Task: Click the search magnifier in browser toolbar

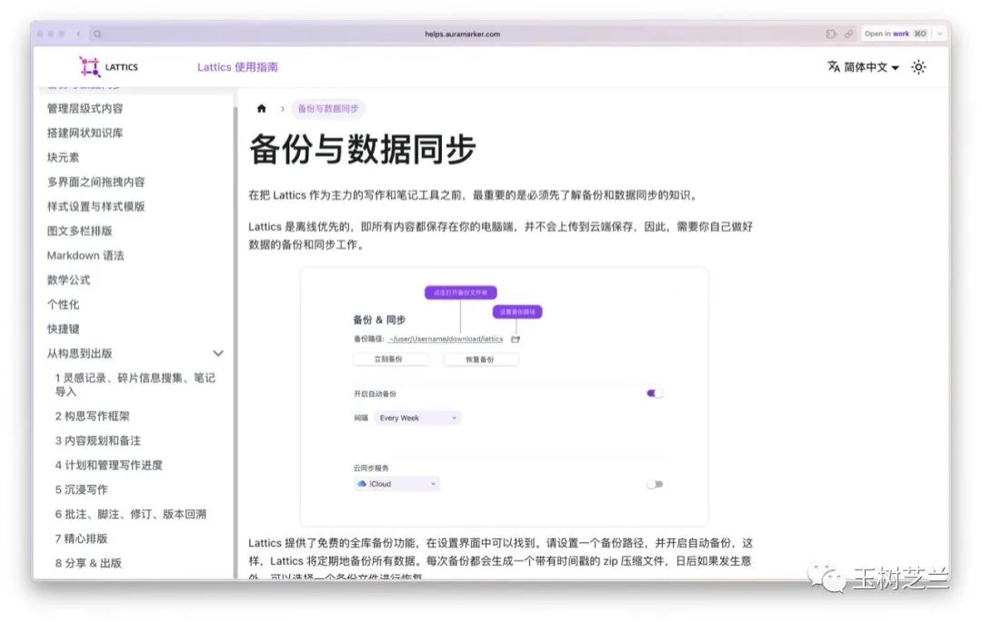Action: 97,34
